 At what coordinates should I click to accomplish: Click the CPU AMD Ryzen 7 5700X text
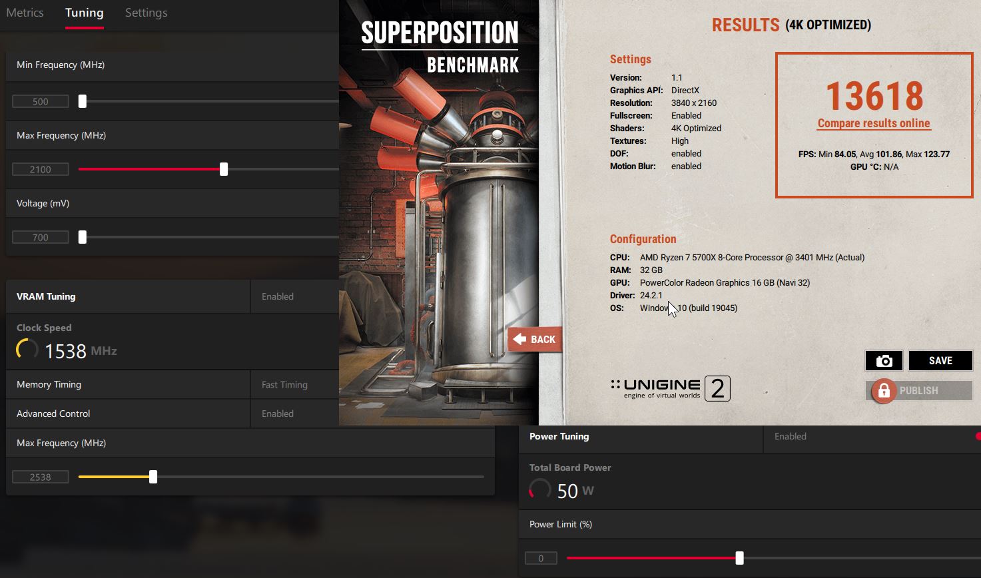coord(752,257)
